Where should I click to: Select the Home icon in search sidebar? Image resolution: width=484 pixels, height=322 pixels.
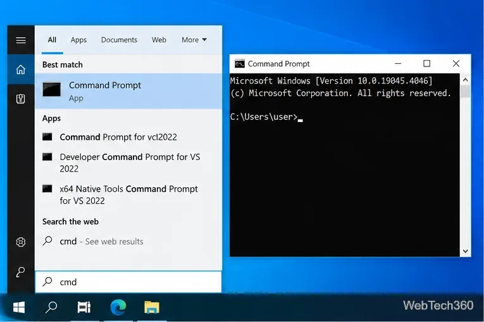[21, 70]
